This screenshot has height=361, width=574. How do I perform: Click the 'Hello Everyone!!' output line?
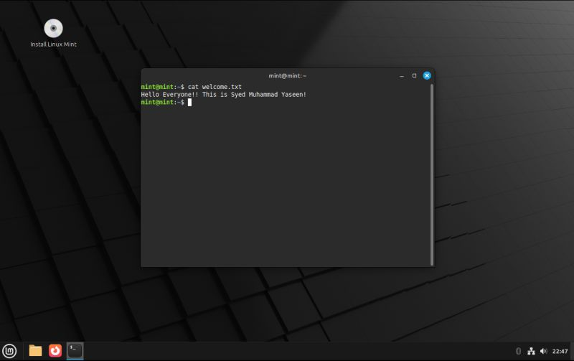pyautogui.click(x=223, y=95)
